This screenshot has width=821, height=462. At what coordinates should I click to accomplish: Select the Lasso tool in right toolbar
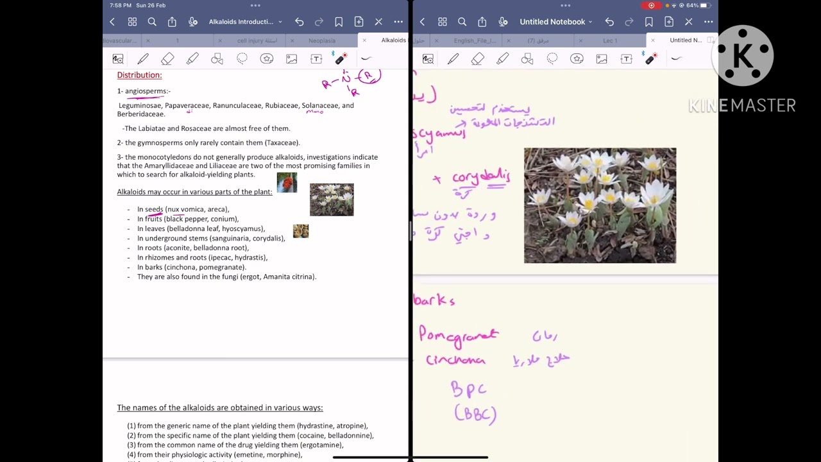552,59
